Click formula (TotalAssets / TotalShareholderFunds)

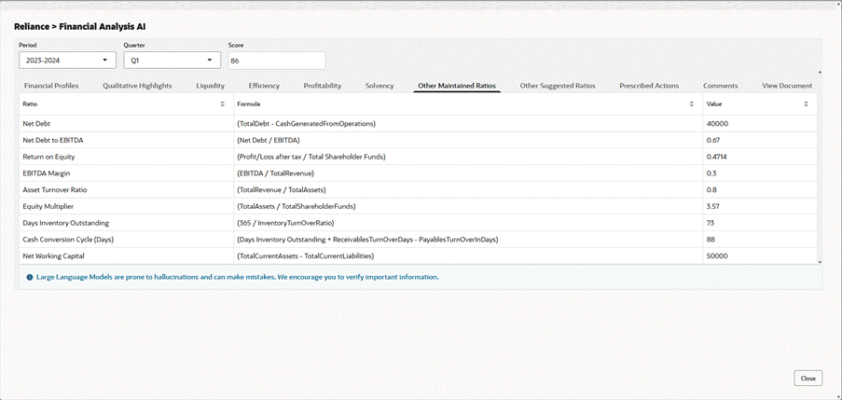tap(297, 206)
